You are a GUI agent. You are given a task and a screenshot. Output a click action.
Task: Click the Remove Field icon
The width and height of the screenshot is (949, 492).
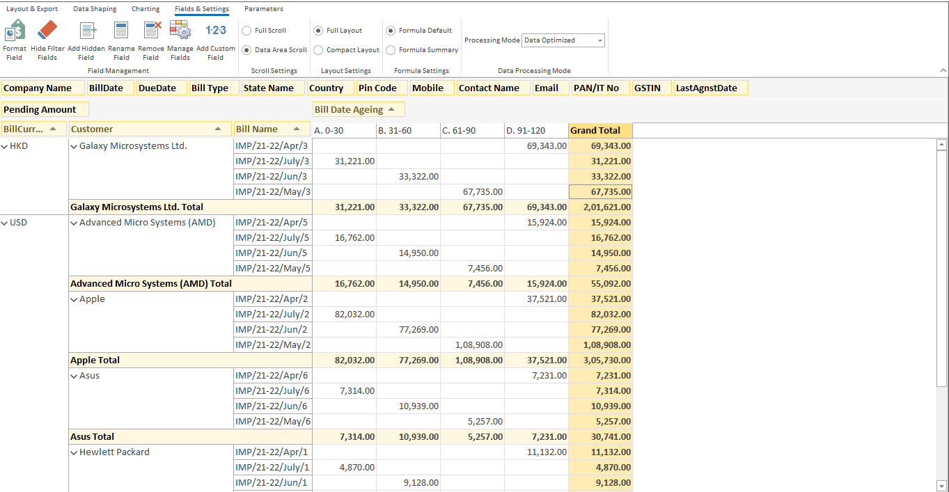(x=150, y=31)
